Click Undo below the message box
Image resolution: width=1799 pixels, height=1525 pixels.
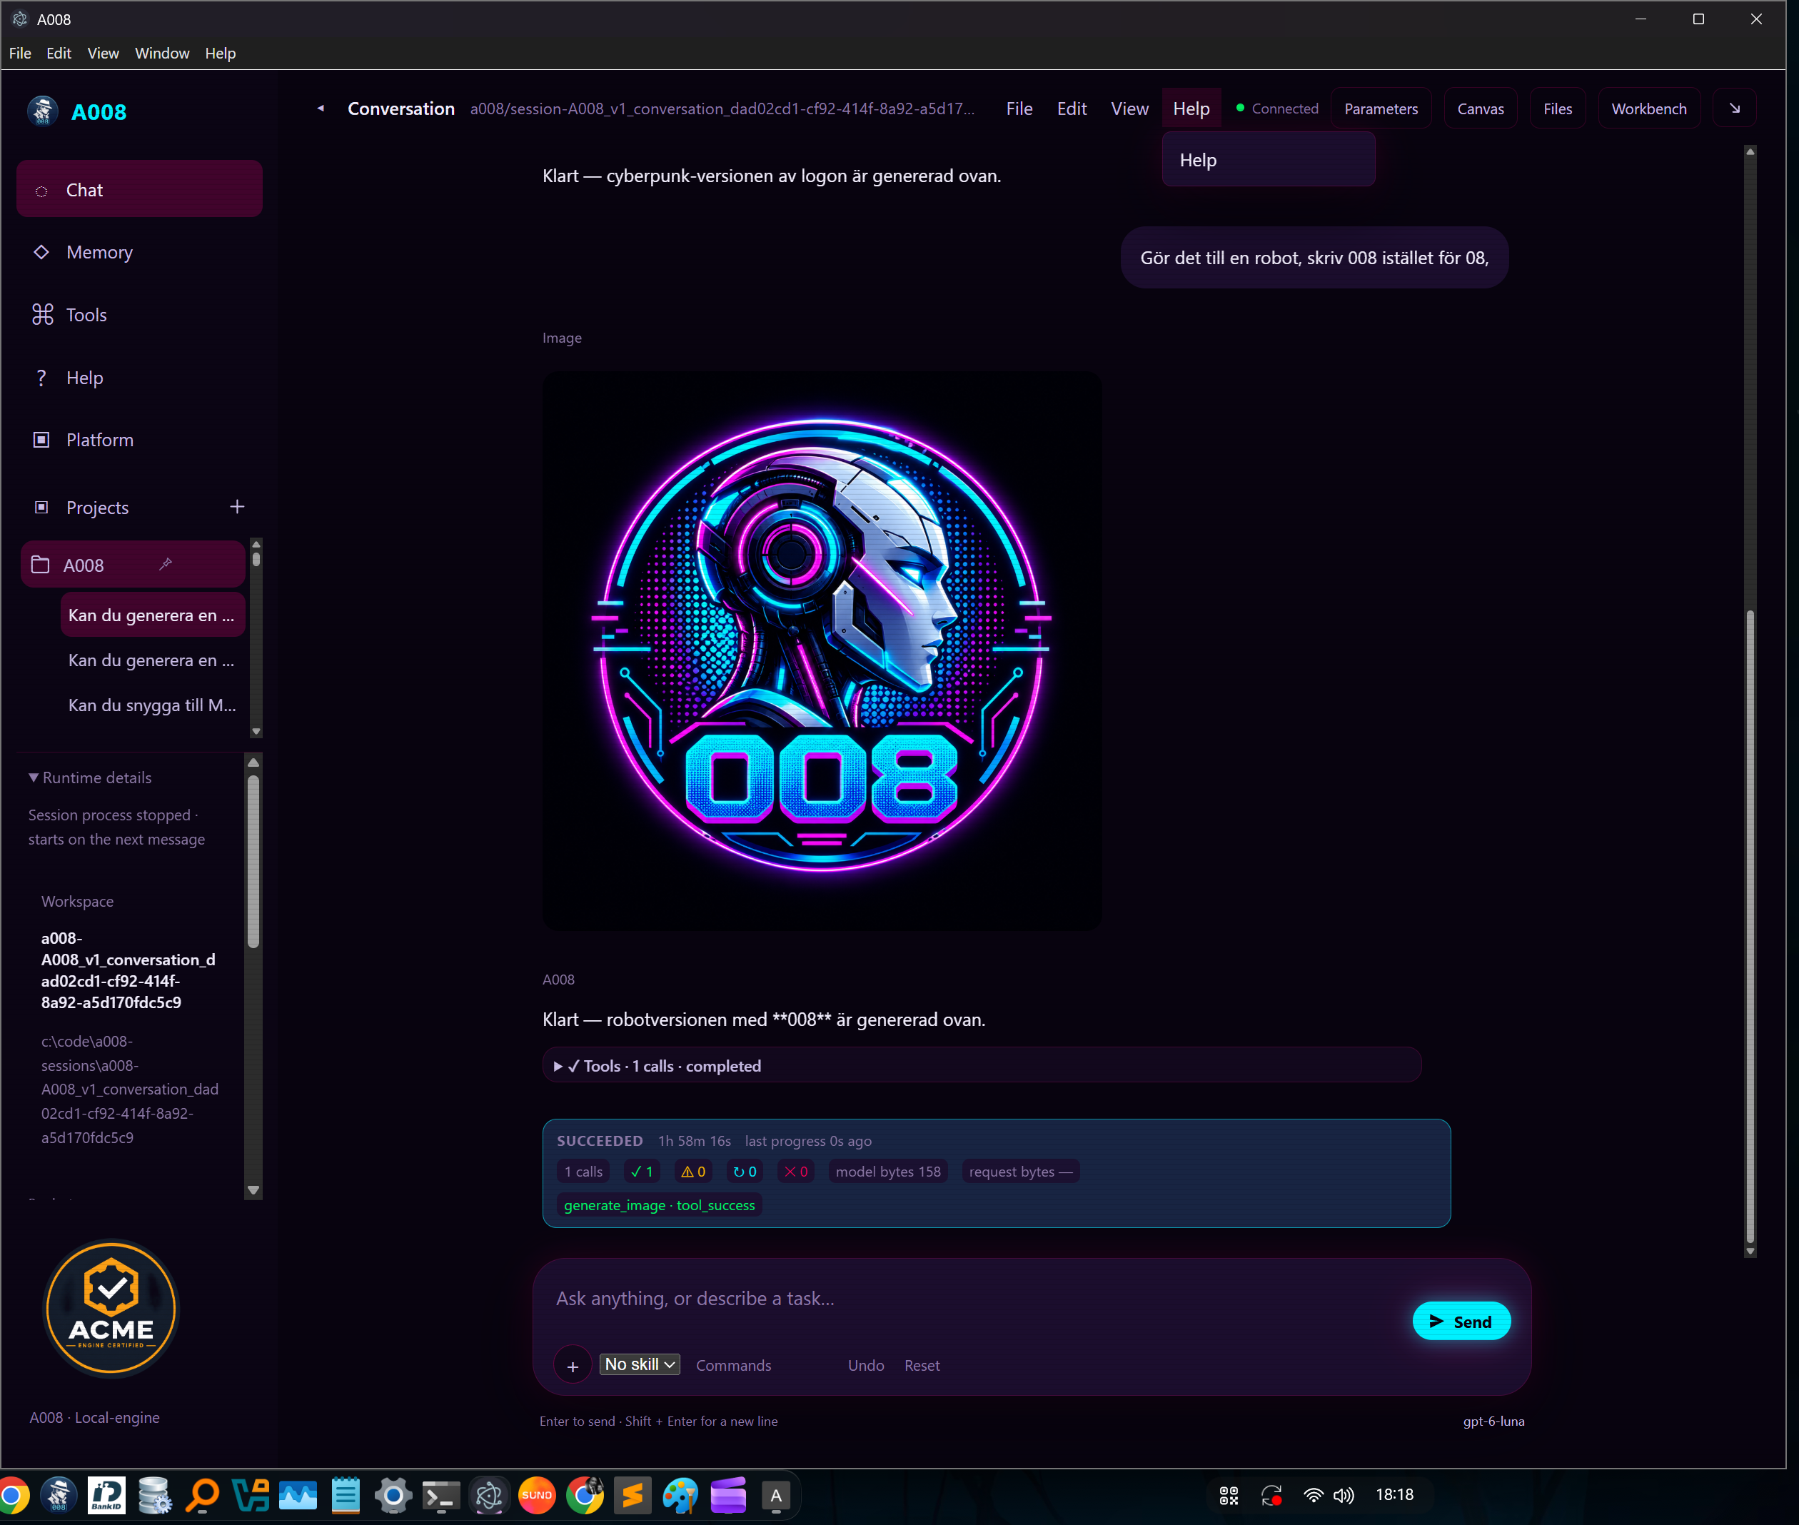point(865,1365)
